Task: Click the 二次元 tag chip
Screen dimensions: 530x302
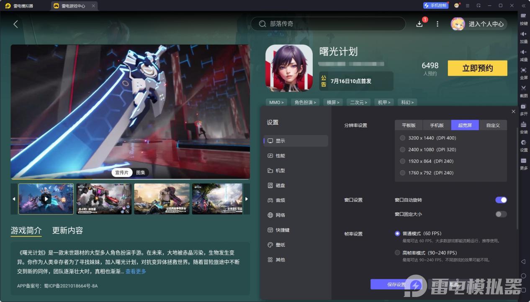Action: (358, 102)
